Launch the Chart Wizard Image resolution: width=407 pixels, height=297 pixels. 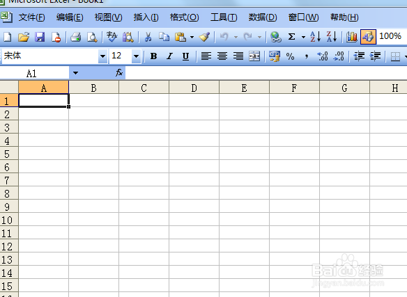click(352, 37)
